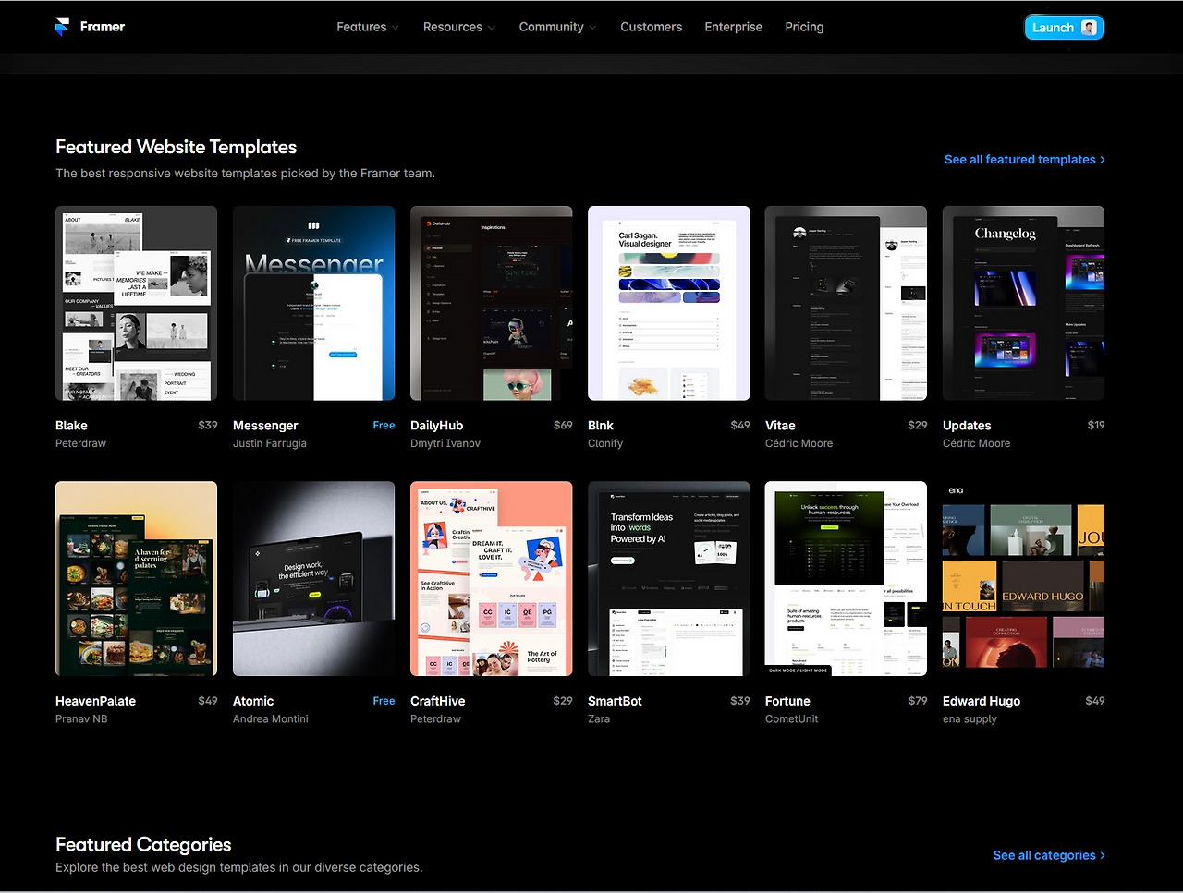1183x893 pixels.
Task: Click the Edward Hugo template title
Action: coord(982,701)
